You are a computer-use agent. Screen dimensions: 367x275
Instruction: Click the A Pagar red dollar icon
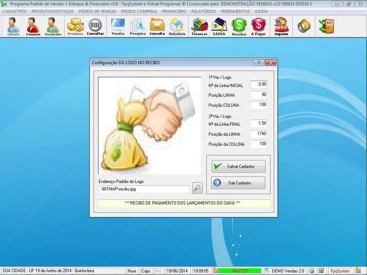259,27
